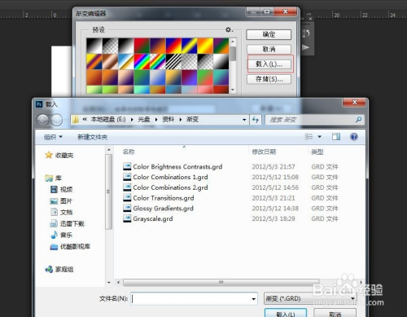Open the gear menu in the preset panel
This screenshot has height=317, width=407.
(229, 29)
